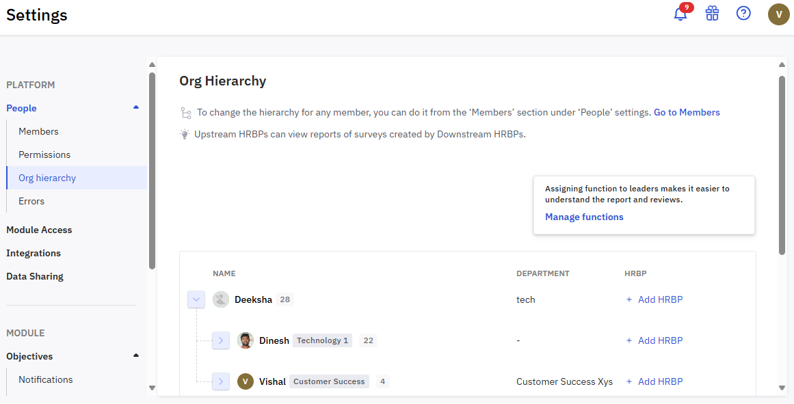Open the help question mark icon
Image resolution: width=794 pixels, height=404 pixels.
pyautogui.click(x=743, y=14)
